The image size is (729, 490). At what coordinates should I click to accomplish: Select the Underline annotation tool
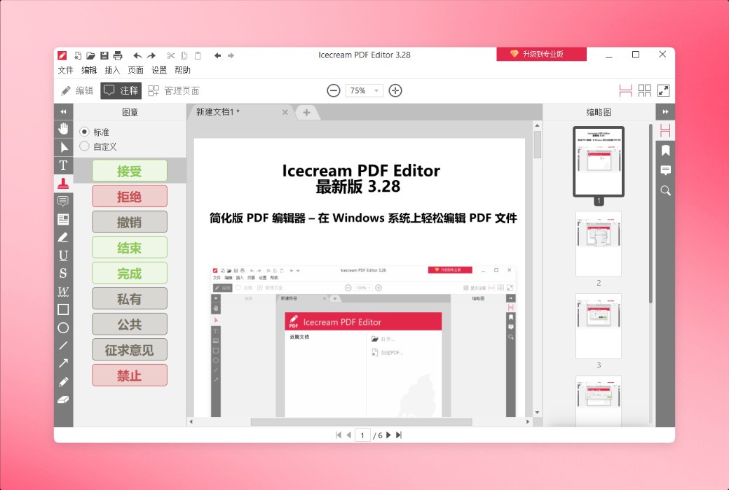coord(63,255)
